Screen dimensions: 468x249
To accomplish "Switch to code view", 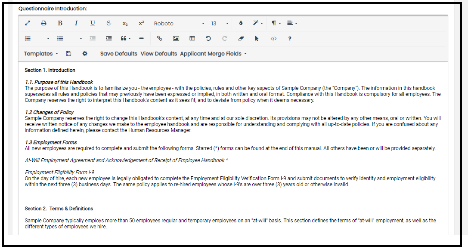I will [273, 38].
